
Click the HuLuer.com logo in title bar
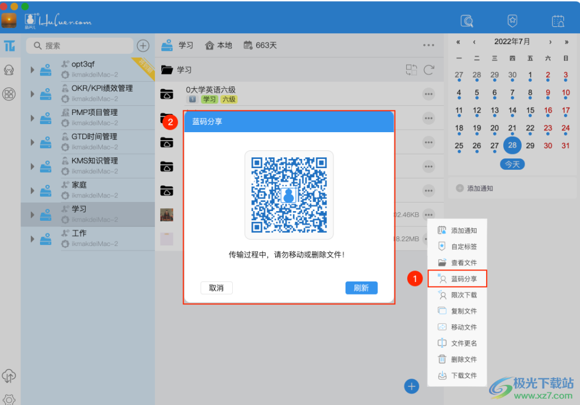(58, 21)
